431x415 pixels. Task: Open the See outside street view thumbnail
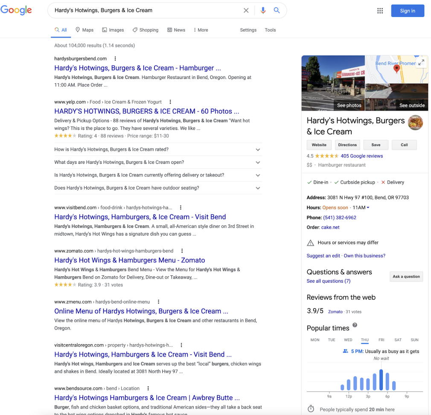(396, 97)
